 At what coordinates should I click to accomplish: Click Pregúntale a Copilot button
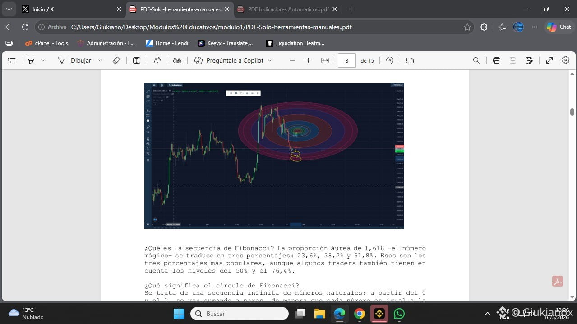(x=229, y=60)
